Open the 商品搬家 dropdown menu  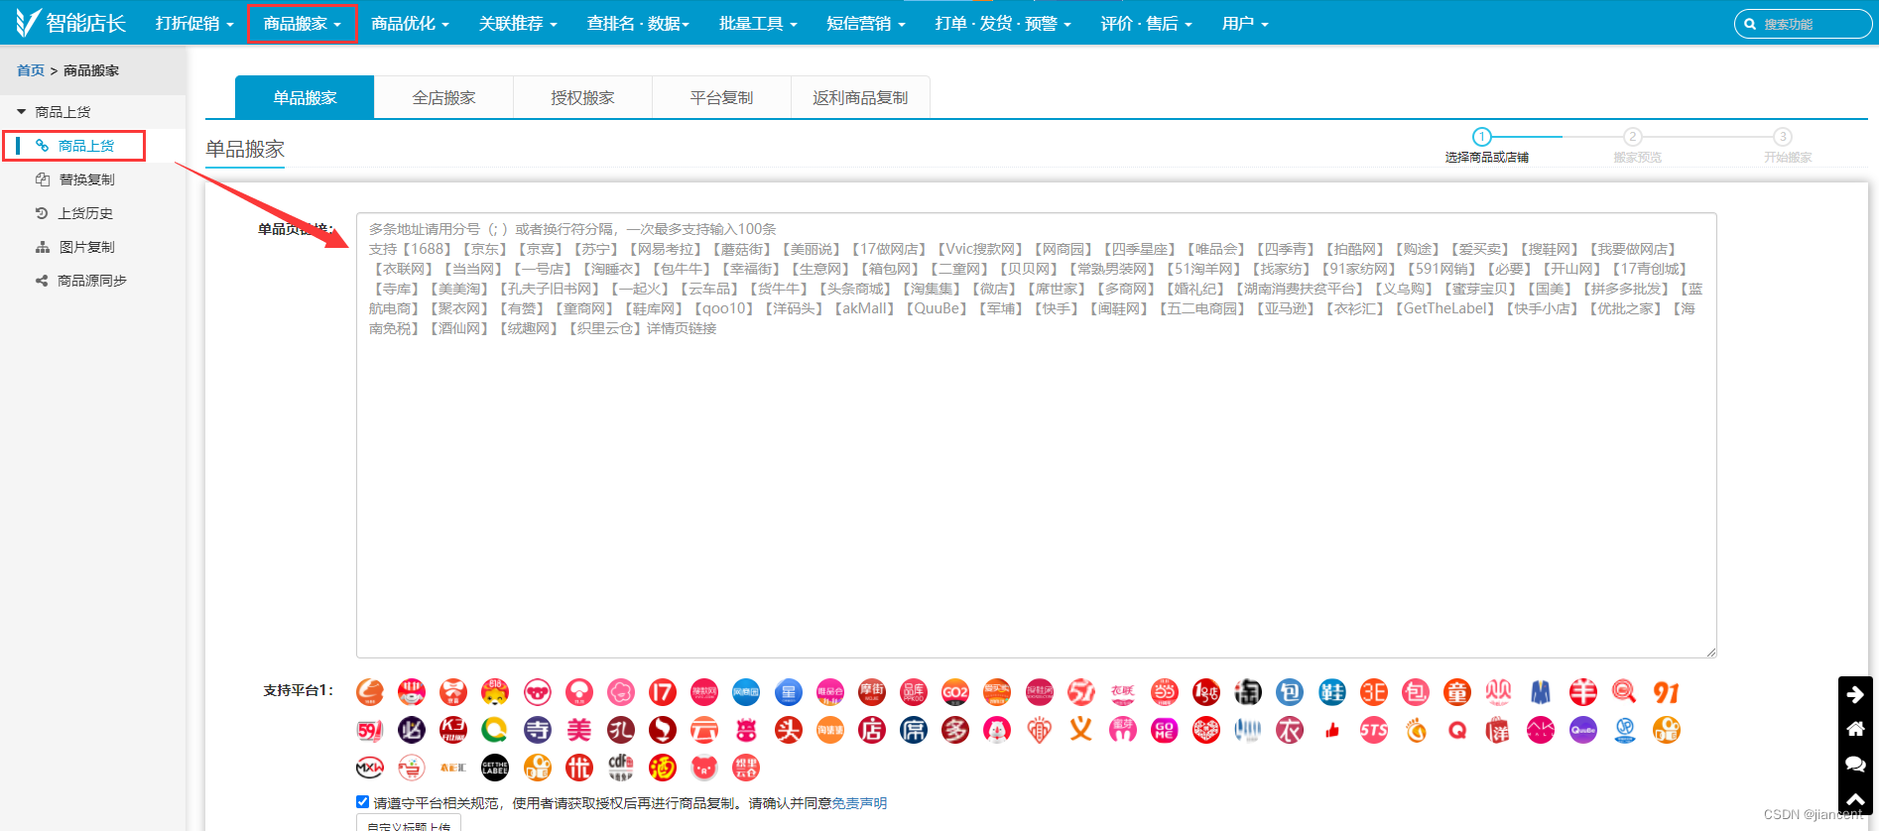[303, 23]
